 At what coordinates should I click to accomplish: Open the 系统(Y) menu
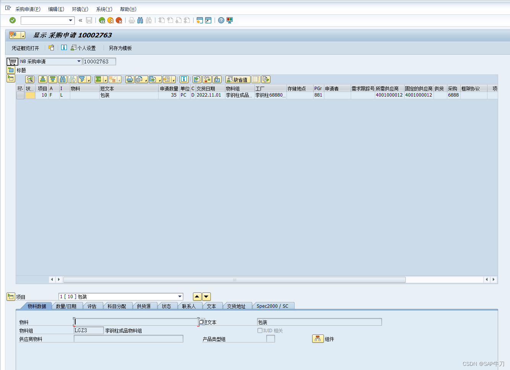[104, 9]
